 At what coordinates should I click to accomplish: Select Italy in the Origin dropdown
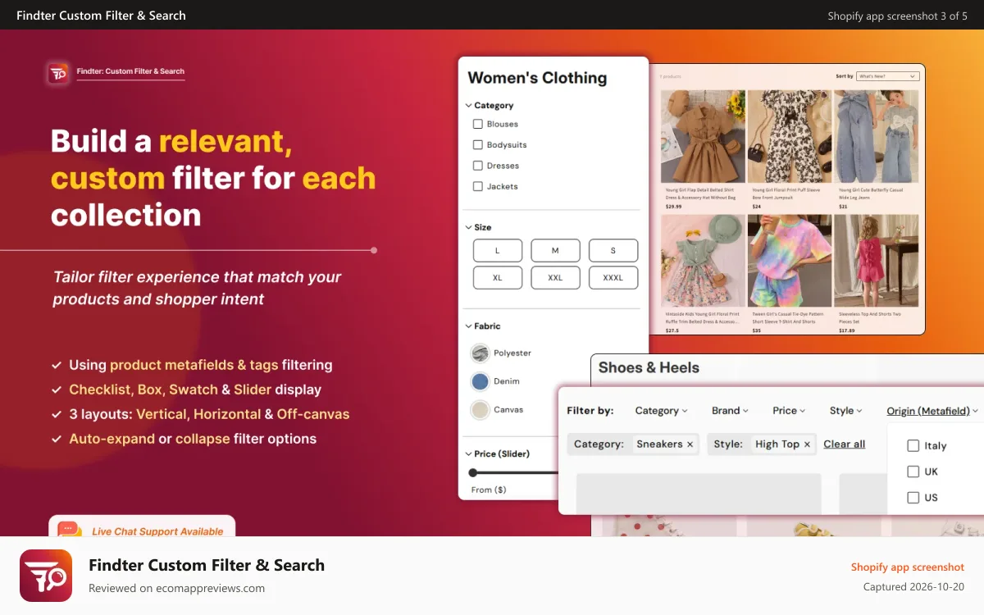tap(913, 445)
